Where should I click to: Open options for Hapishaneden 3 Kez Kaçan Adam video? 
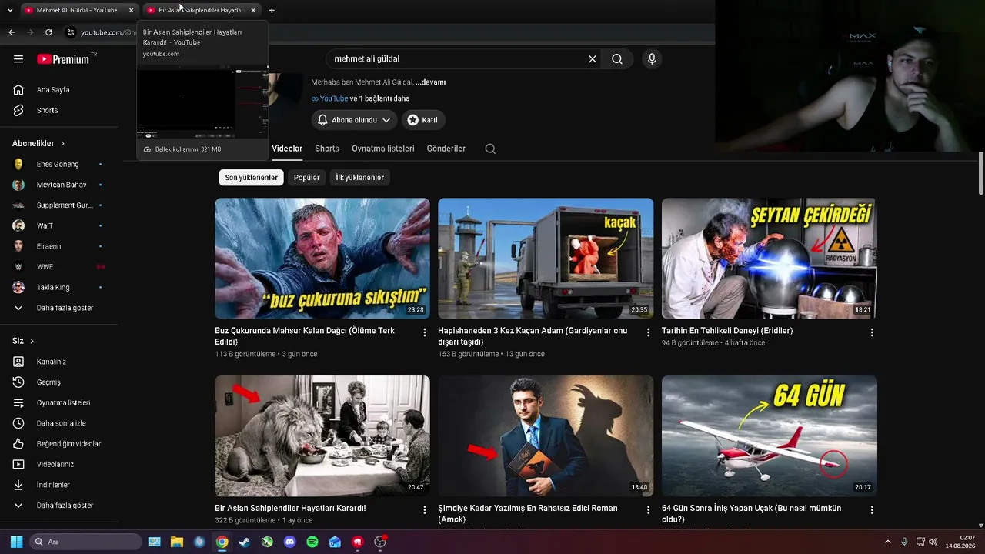point(648,332)
